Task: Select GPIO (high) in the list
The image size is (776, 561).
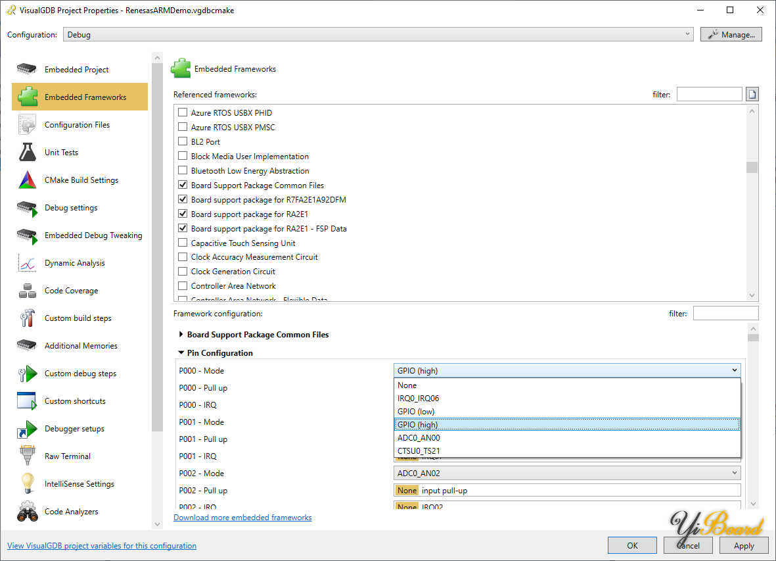Action: tap(567, 424)
